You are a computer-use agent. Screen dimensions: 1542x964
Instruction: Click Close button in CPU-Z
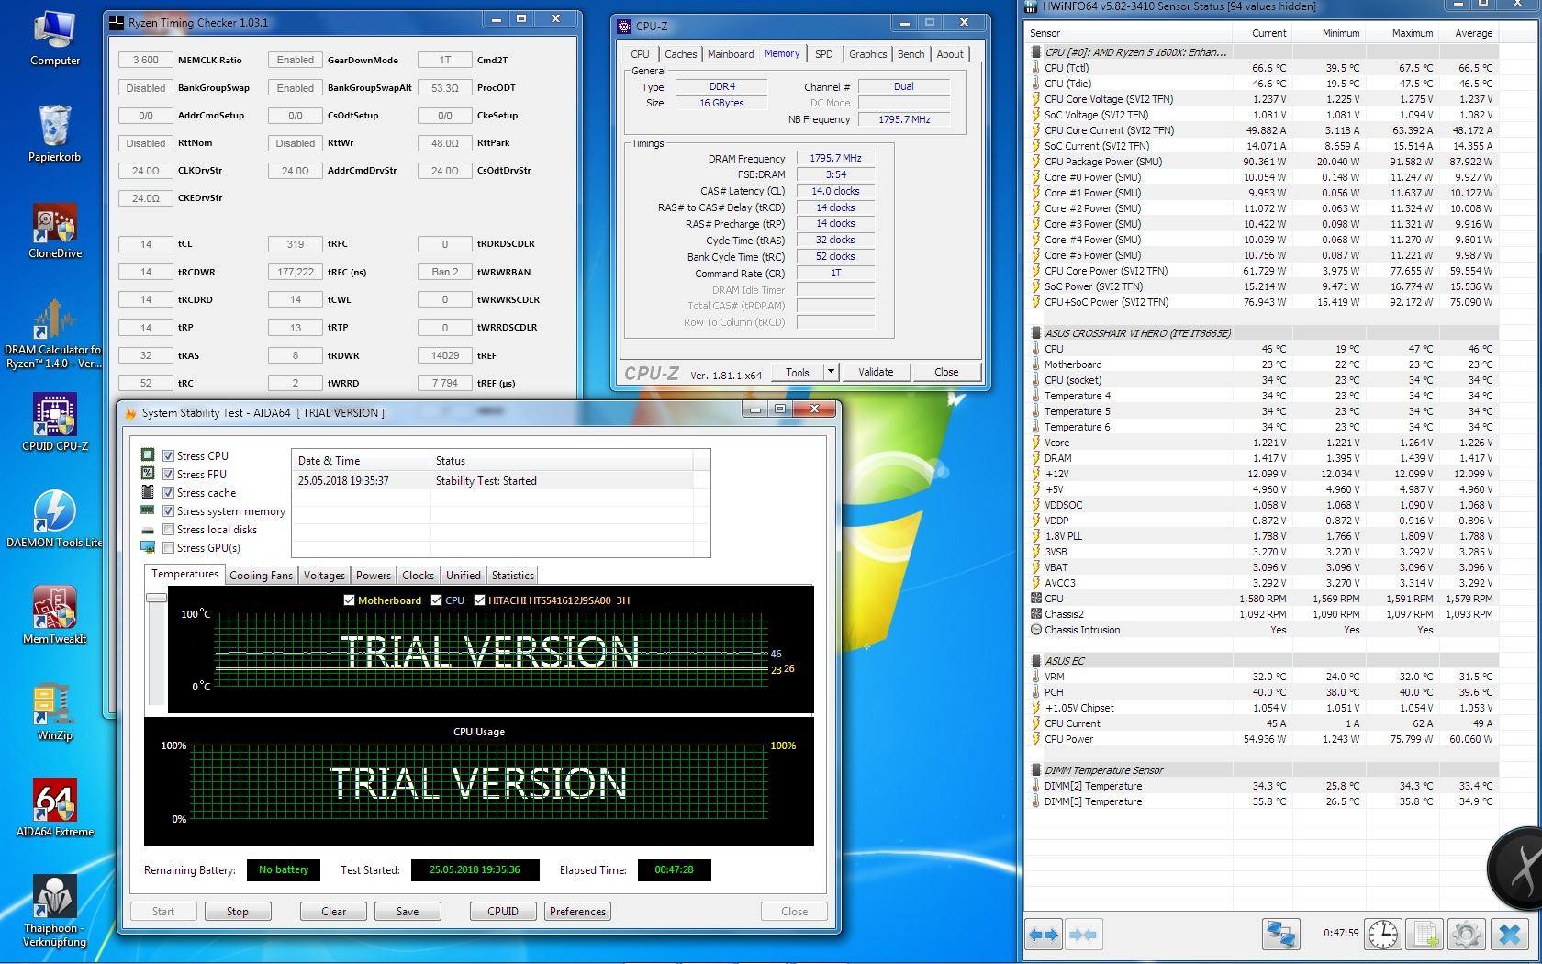point(946,372)
